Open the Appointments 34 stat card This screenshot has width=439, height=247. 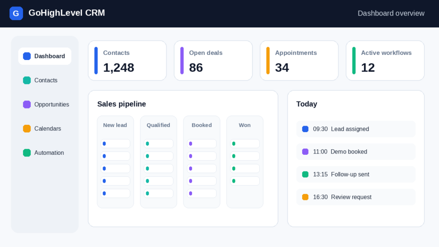[x=299, y=60]
